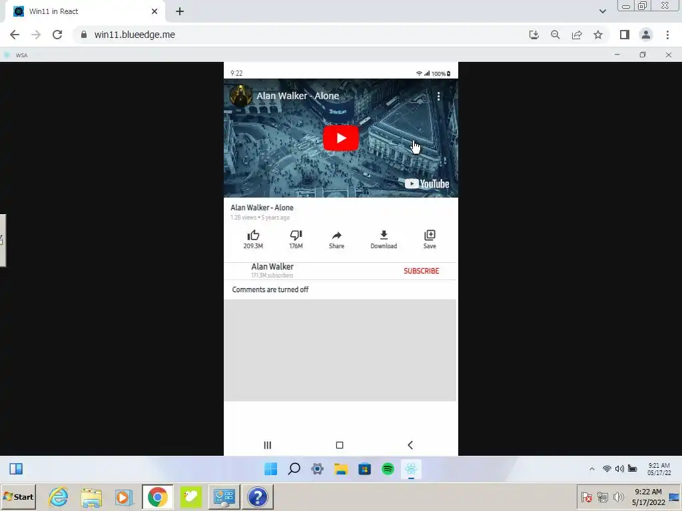Share this page from Chrome toolbar
The width and height of the screenshot is (682, 511).
tap(577, 35)
